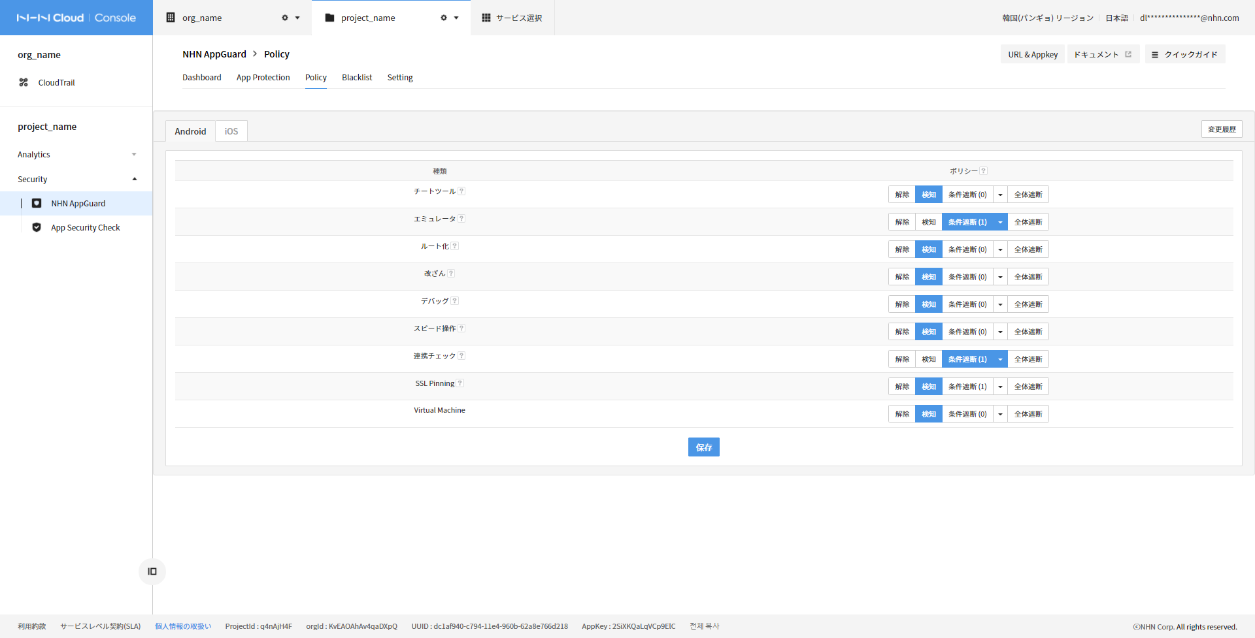Select the Android platform tab
1255x638 pixels.
pyautogui.click(x=190, y=131)
